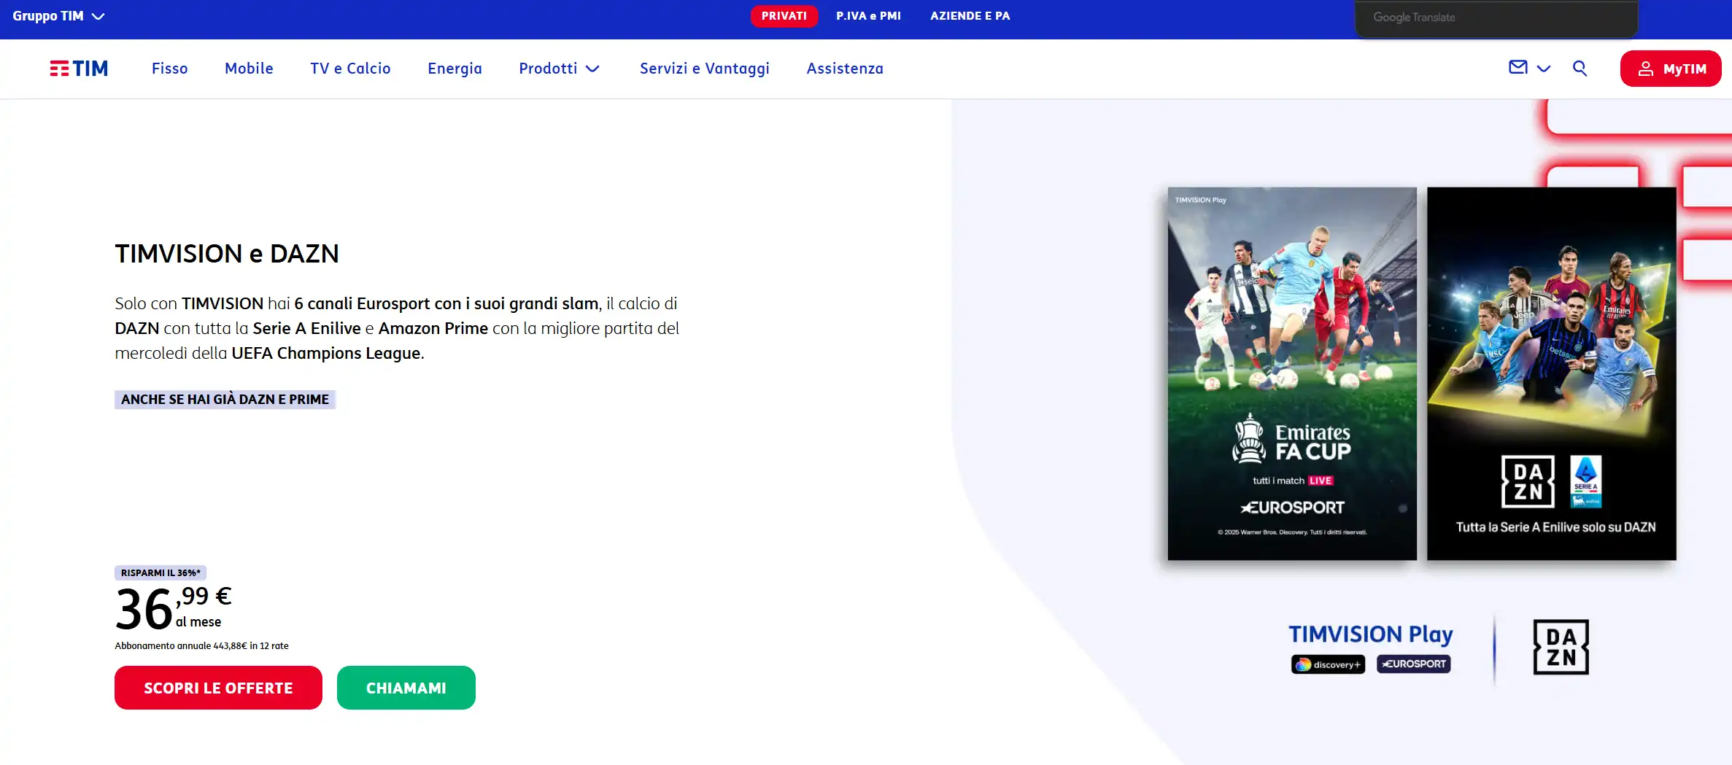Open the DAZN Serie A Enilive poster

pyautogui.click(x=1552, y=373)
